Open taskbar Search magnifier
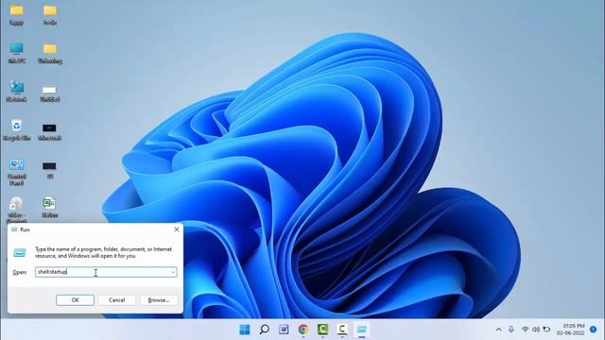The height and width of the screenshot is (340, 605). [x=265, y=330]
